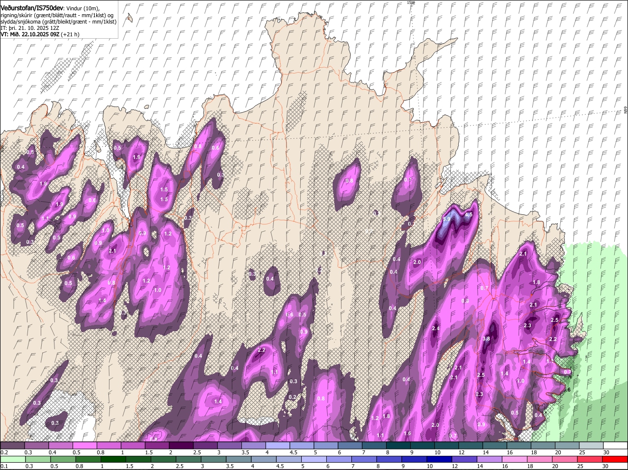This screenshot has width=628, height=470.
Task: Click the header line starting "slydda/snjókoma"
Action: (x=58, y=22)
